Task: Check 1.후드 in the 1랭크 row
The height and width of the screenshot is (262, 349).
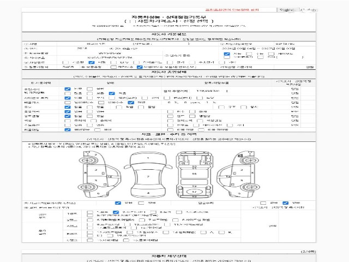Action: [x=90, y=212]
